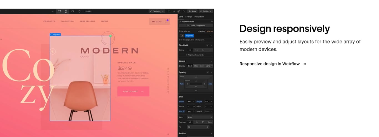Screen dimensions: 379x137
Task: Collapse the Layout section
Action: [x=212, y=61]
